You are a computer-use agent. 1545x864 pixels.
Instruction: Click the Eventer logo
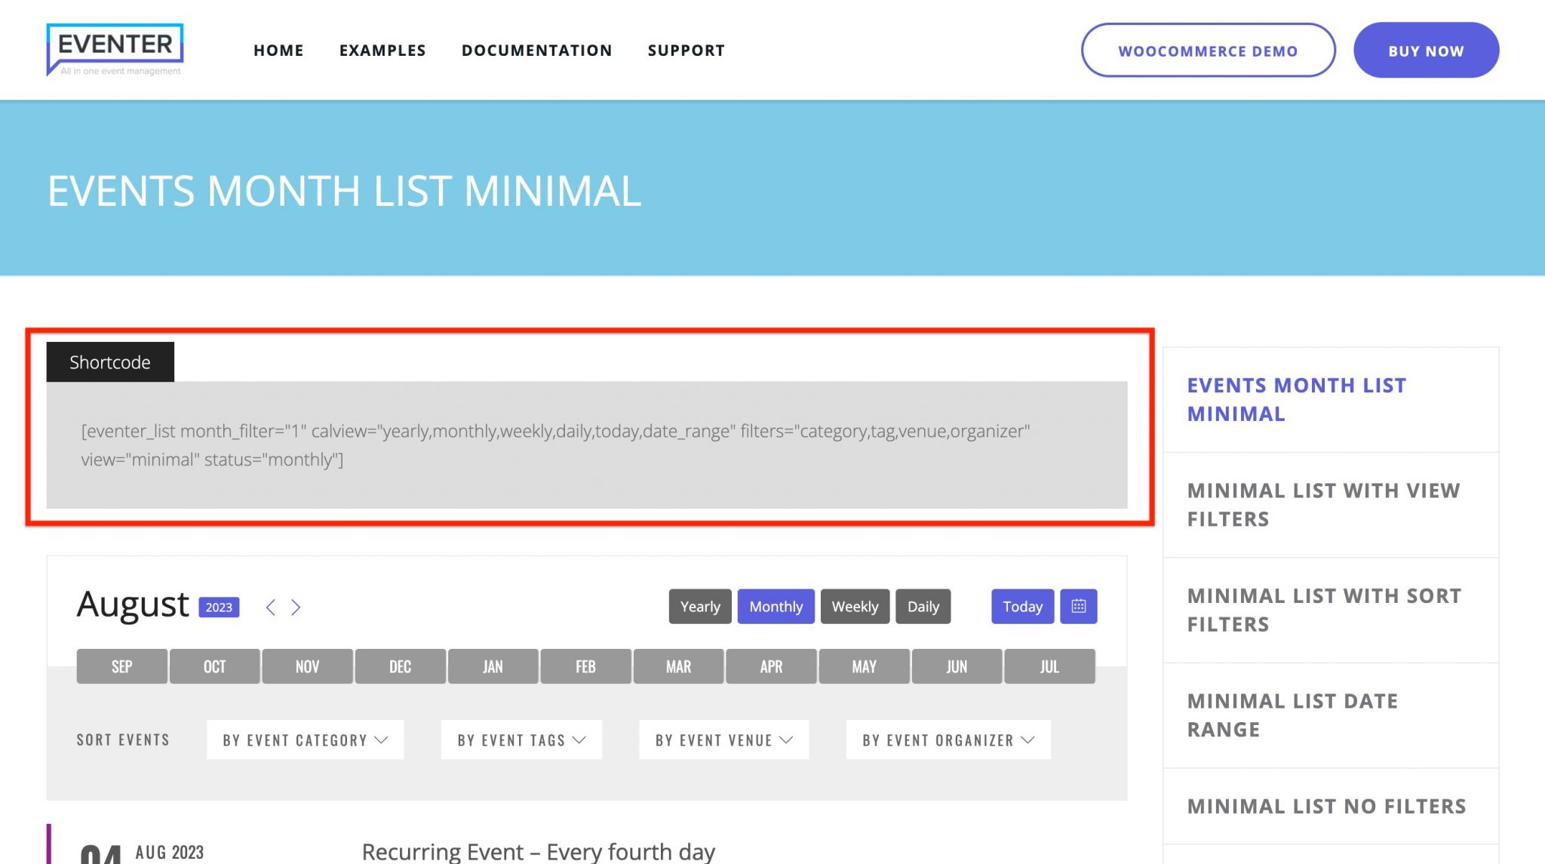tap(115, 50)
